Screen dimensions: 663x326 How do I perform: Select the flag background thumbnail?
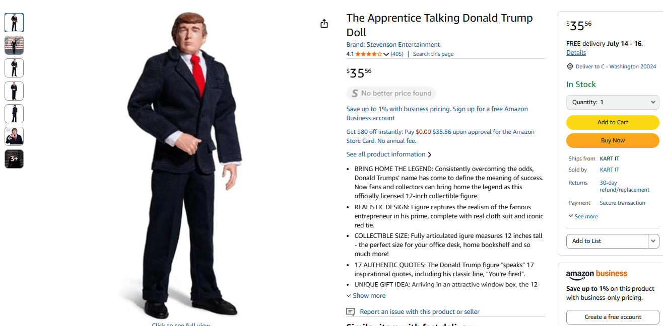[x=14, y=45]
